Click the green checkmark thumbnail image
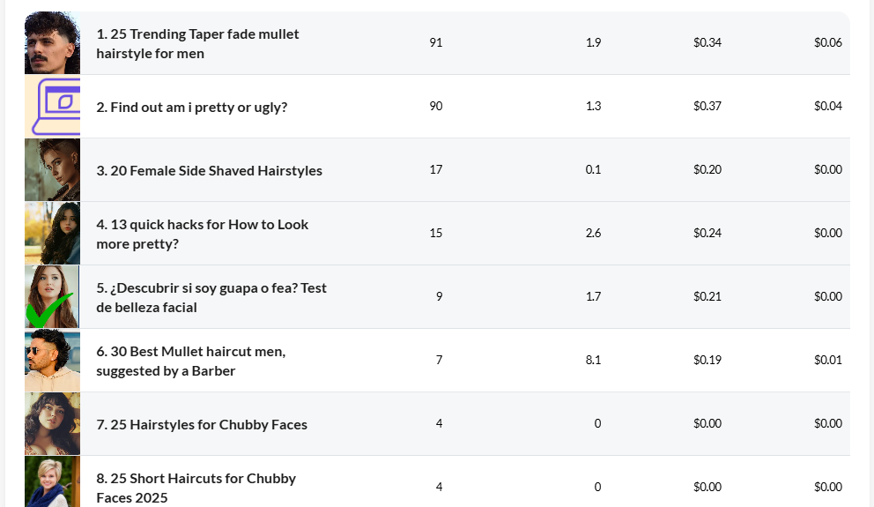Viewport: 874px width, 507px height. [x=52, y=297]
